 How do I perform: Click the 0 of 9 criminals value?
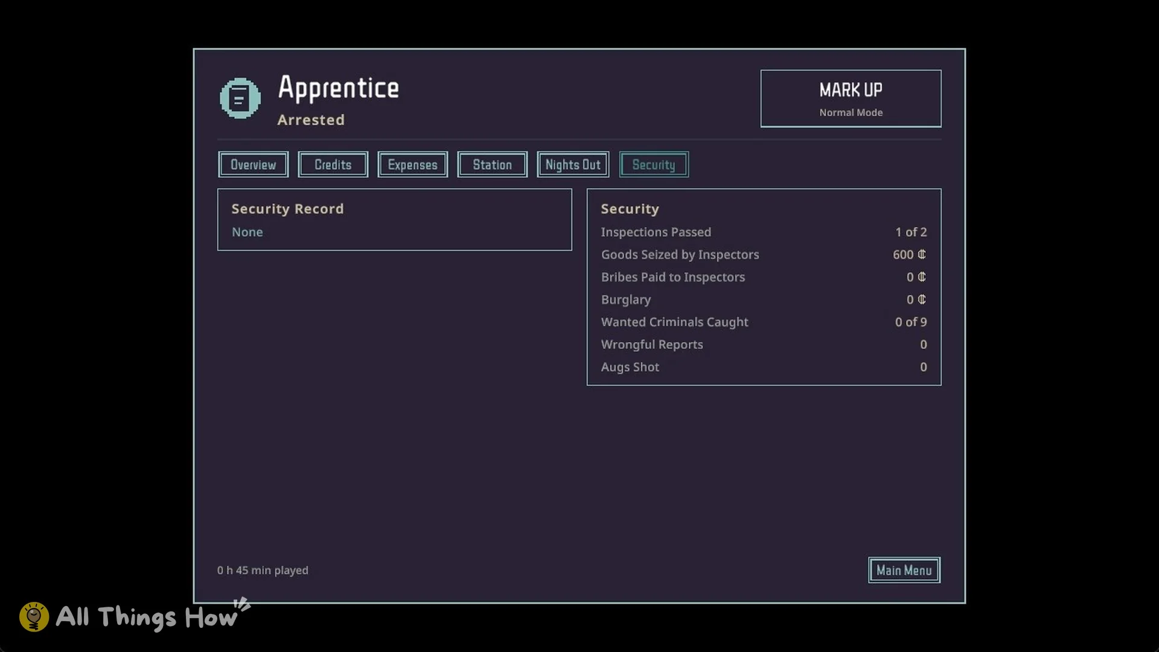(x=911, y=322)
